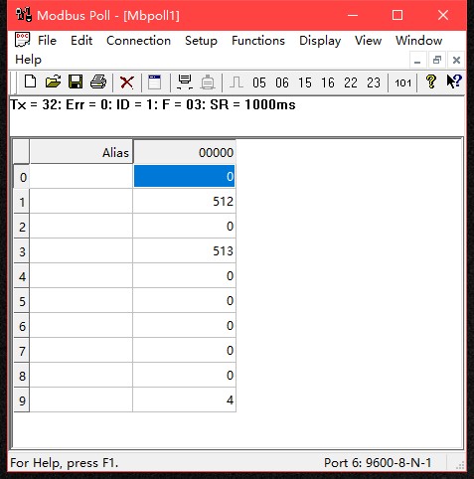Click the table corner select-all cell
Screen dimensions: 474x479
click(x=22, y=152)
